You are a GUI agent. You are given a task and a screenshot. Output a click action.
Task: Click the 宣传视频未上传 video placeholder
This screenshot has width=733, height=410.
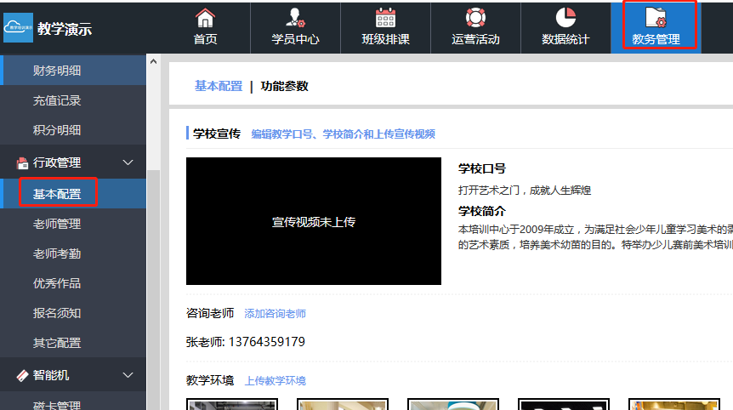click(313, 221)
